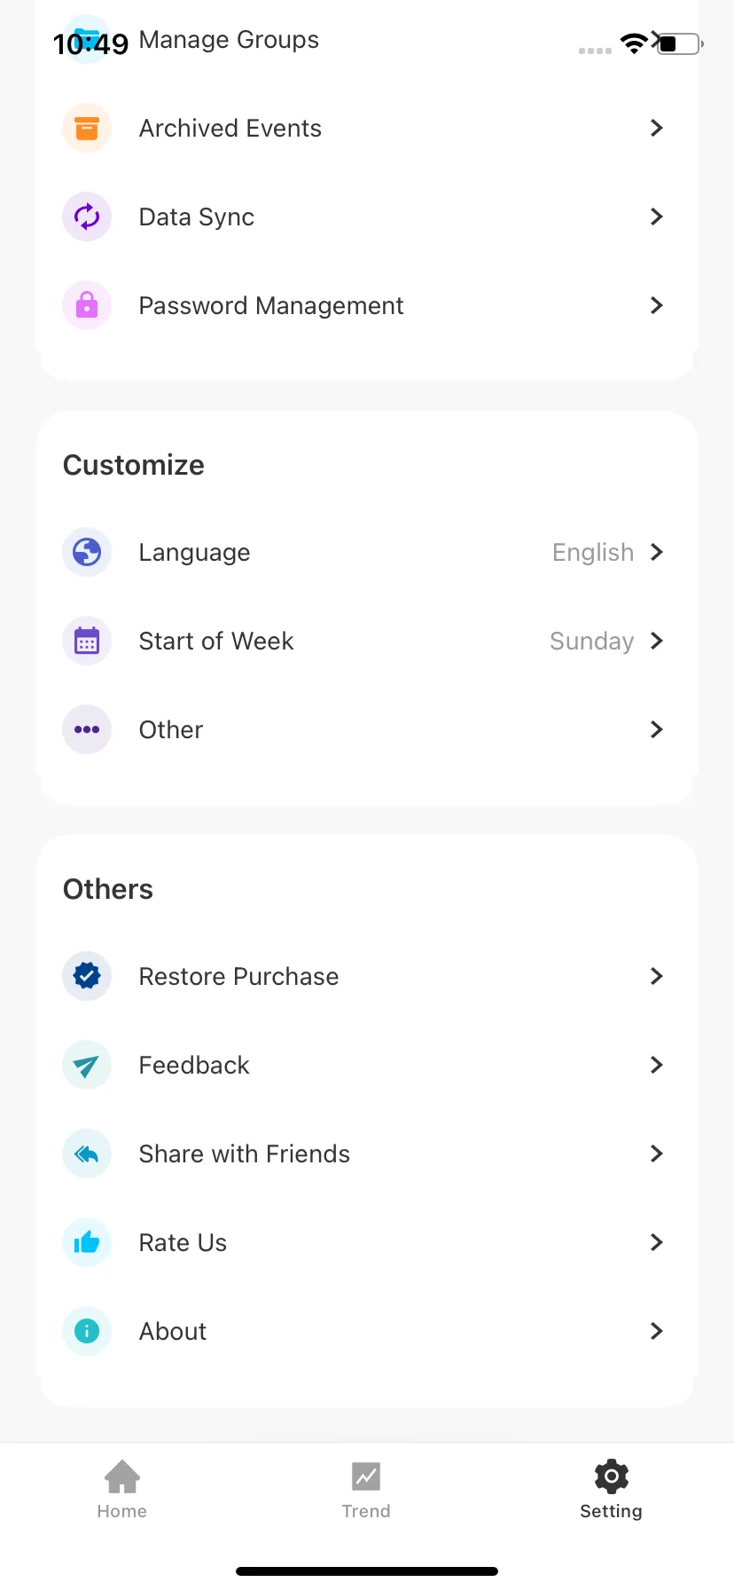Tap the Start of Week calendar icon
This screenshot has width=734, height=1590.
pos(87,641)
